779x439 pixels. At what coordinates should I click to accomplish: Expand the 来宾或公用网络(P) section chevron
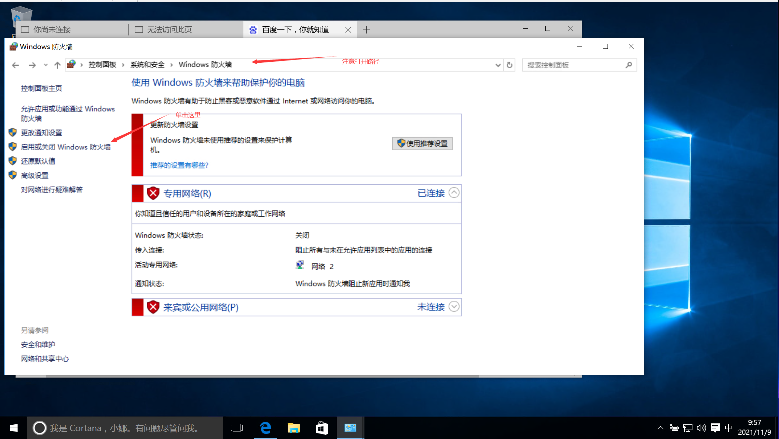click(454, 306)
